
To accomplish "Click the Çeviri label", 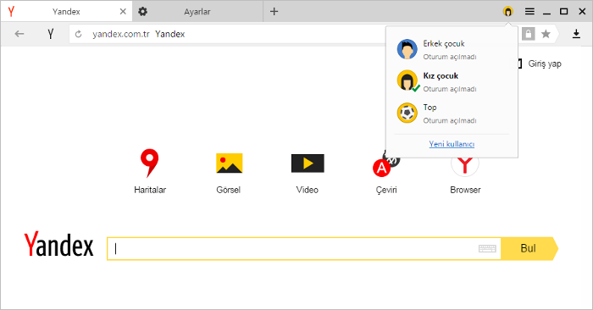I will [386, 190].
